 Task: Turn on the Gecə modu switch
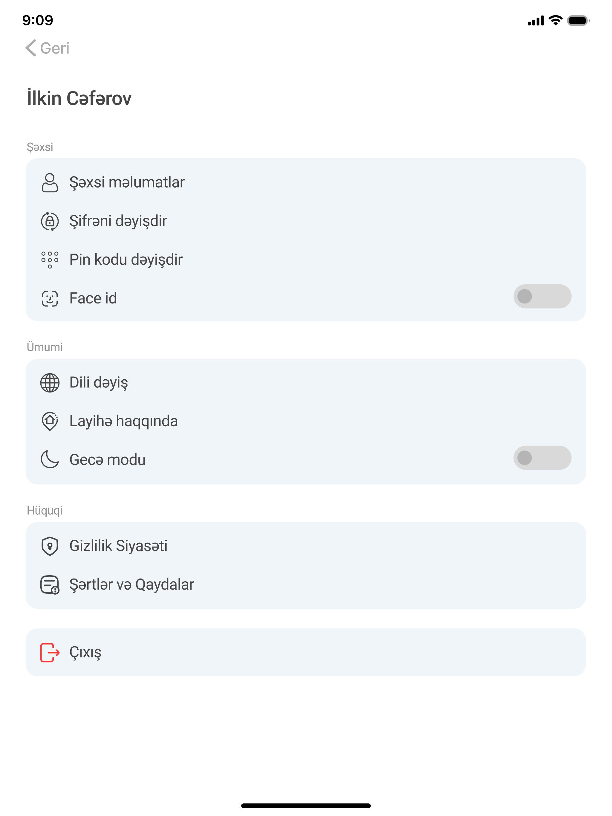click(542, 458)
